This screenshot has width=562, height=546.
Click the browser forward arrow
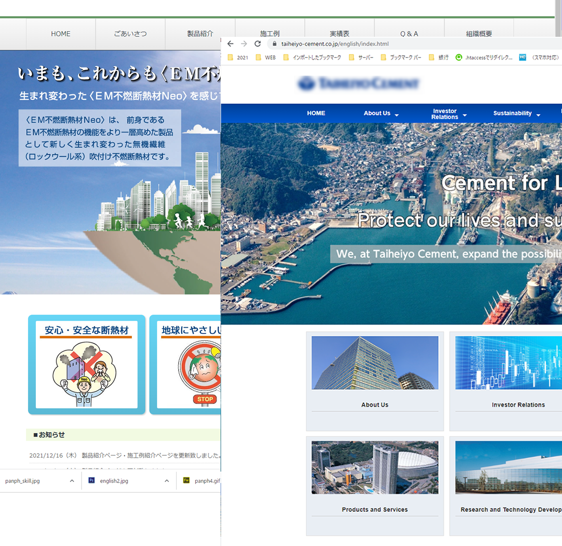click(244, 44)
